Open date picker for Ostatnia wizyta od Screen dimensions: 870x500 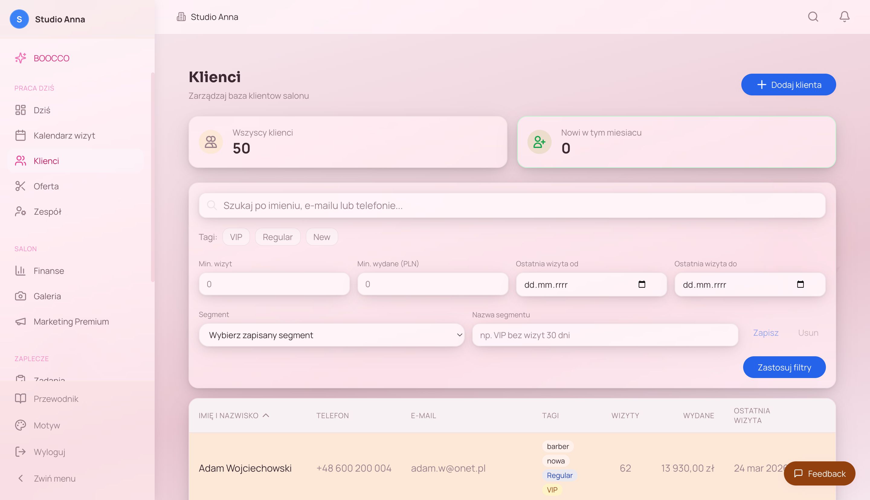click(642, 284)
